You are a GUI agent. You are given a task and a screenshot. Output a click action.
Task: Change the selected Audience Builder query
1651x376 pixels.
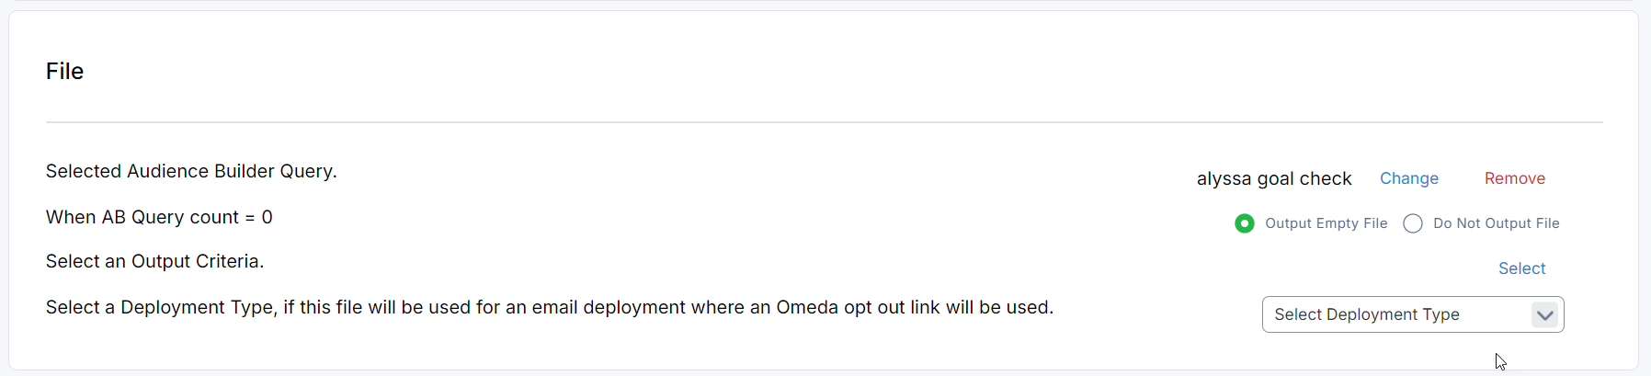[x=1408, y=178]
